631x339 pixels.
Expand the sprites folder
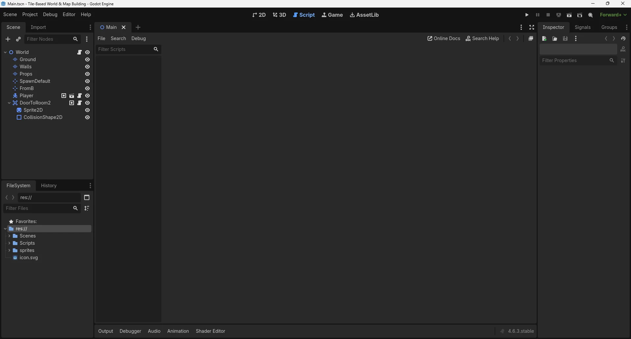click(9, 250)
